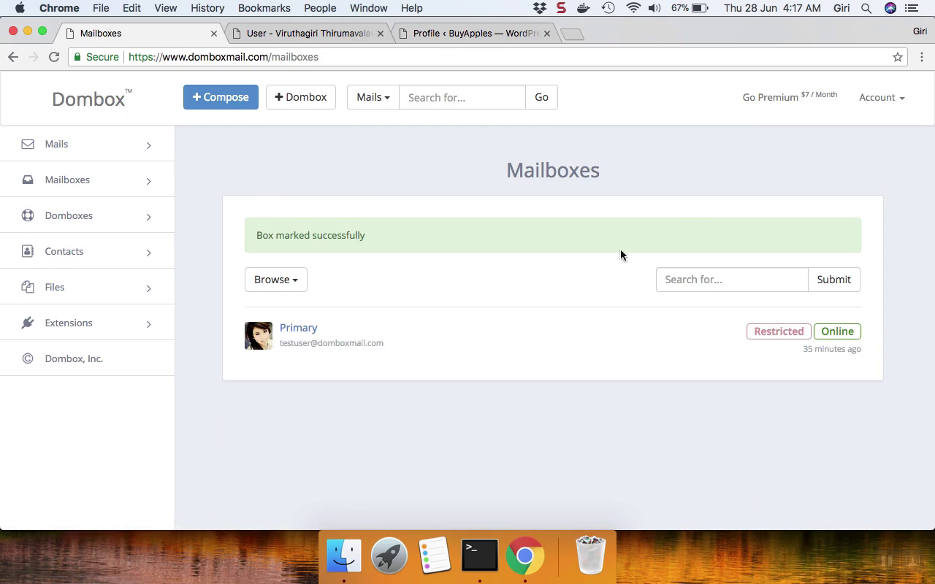Screen dimensions: 935x584
Task: Click the Chrome icon in the dock
Action: [524, 556]
